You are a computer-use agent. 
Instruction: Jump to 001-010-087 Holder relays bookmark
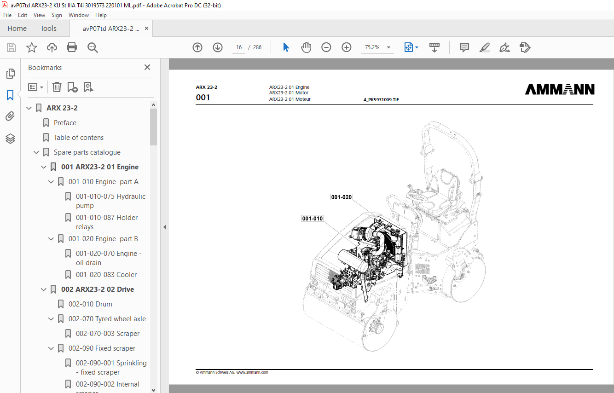[107, 222]
